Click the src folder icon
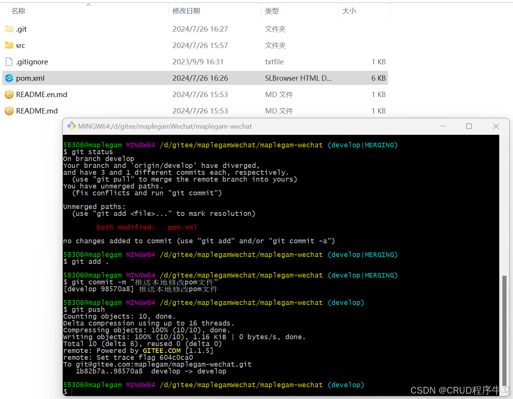 click(9, 45)
